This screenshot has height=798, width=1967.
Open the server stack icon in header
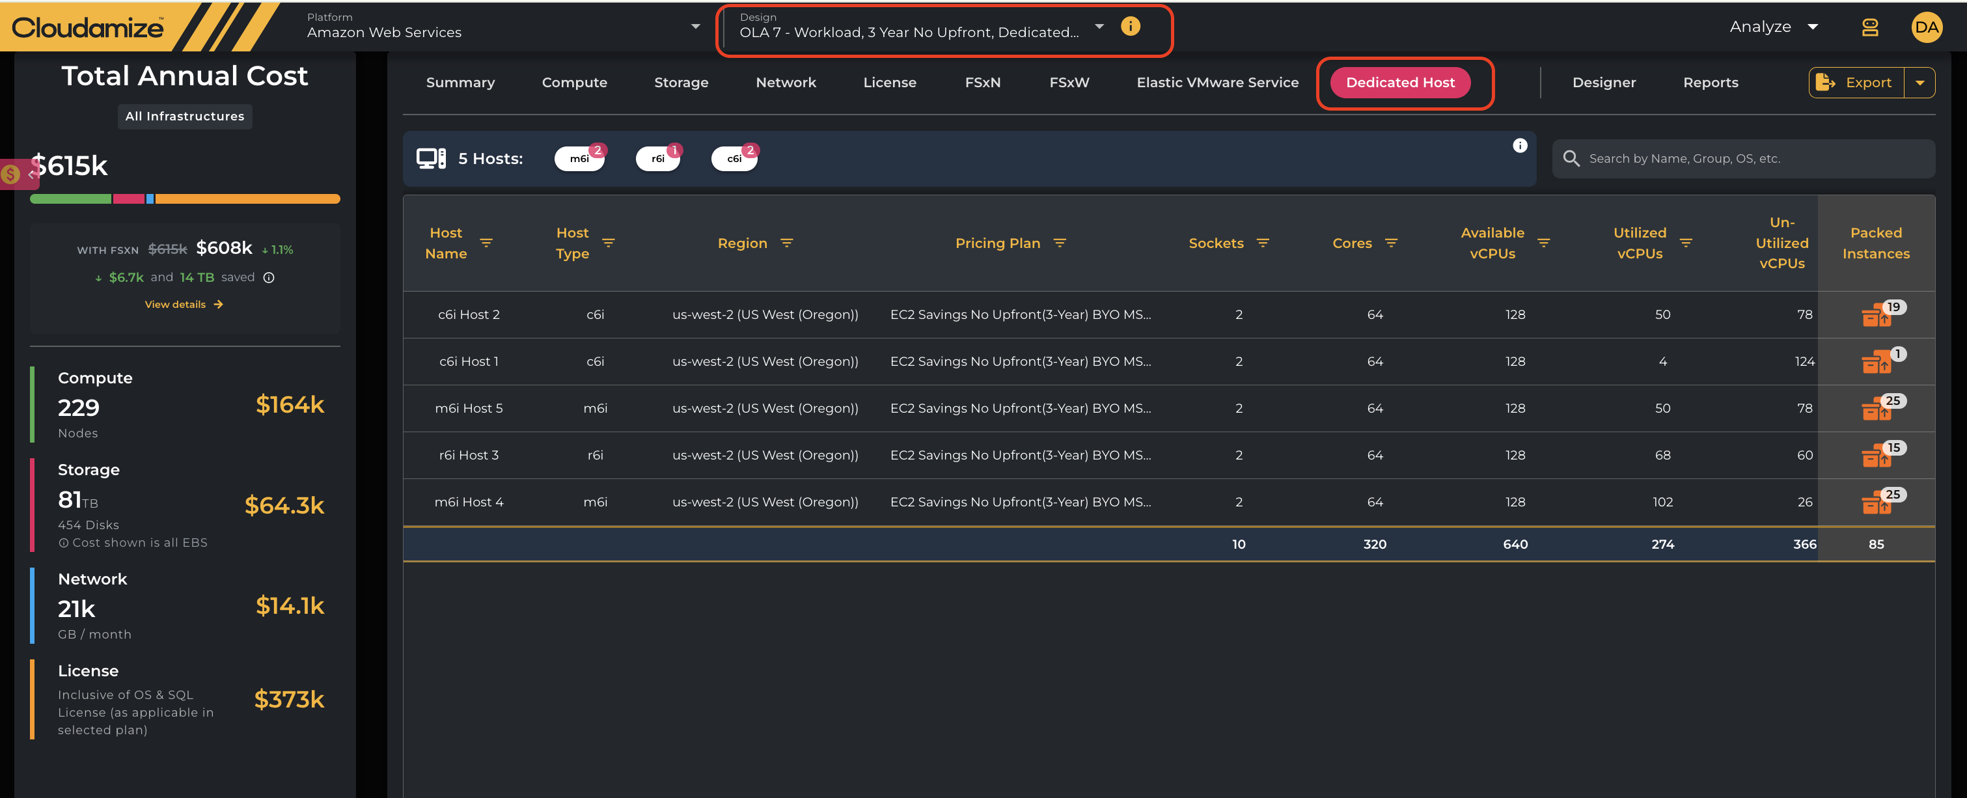(1869, 27)
